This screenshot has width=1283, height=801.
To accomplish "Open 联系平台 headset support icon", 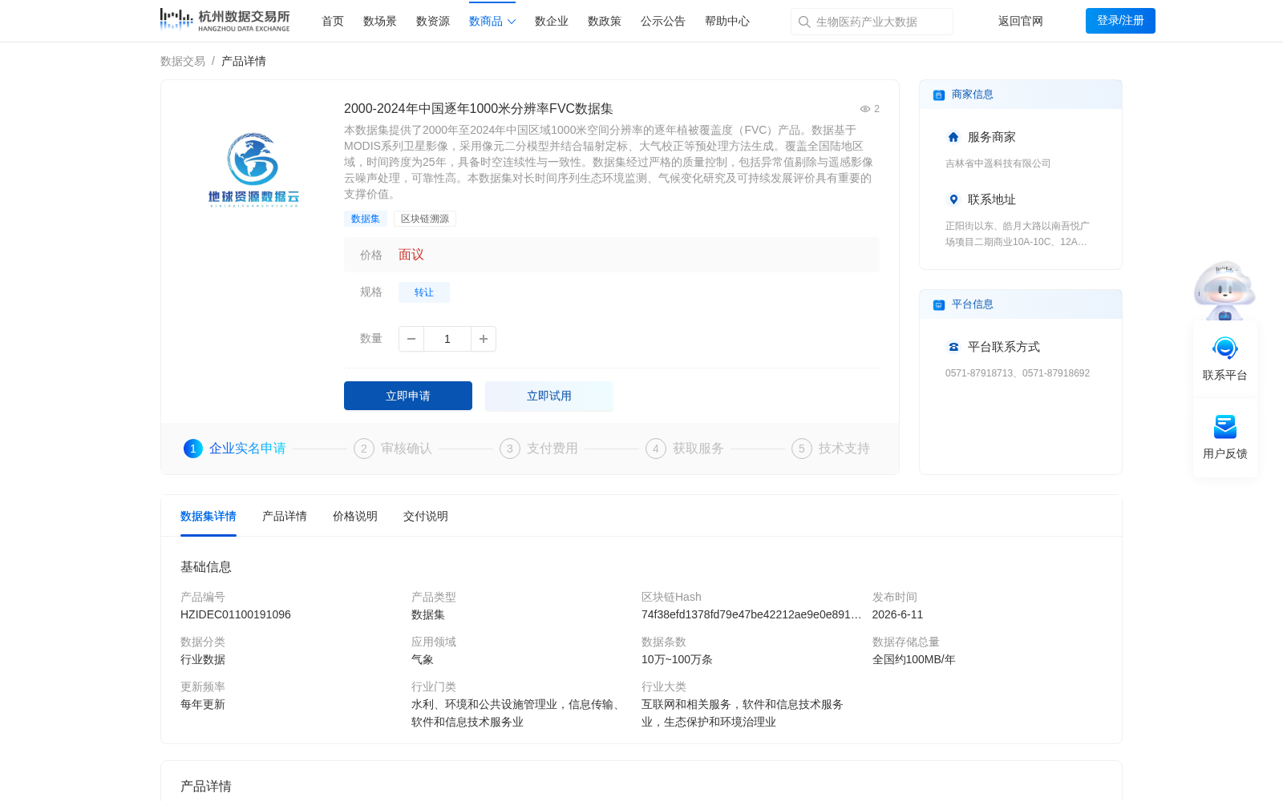I will 1225,348.
